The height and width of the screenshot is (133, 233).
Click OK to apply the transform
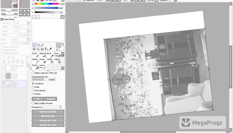click(38, 99)
